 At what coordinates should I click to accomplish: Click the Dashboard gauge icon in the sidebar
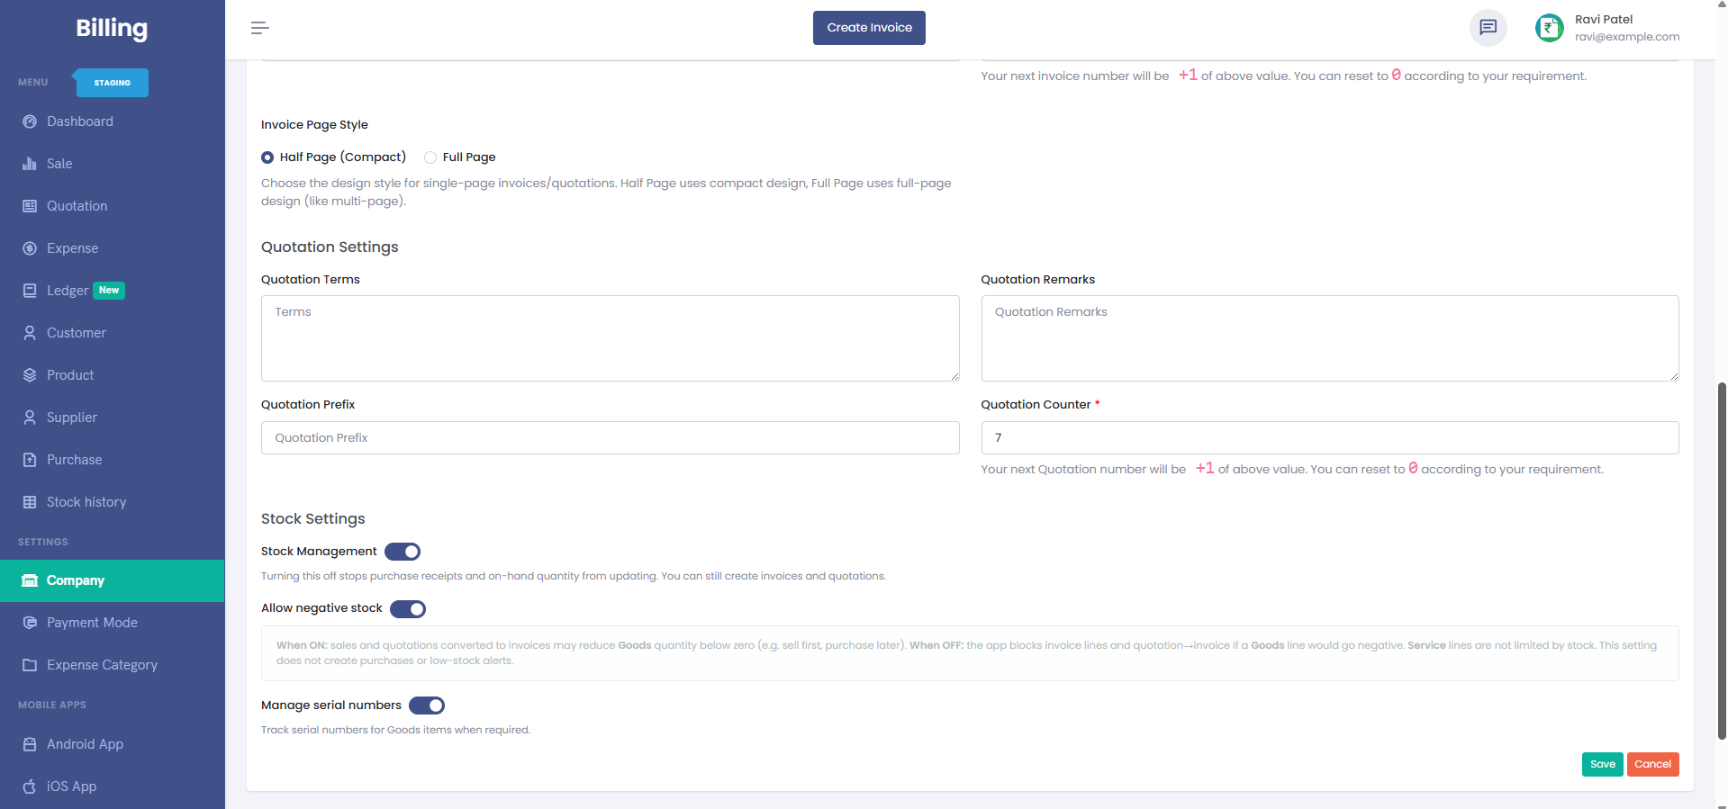point(30,121)
